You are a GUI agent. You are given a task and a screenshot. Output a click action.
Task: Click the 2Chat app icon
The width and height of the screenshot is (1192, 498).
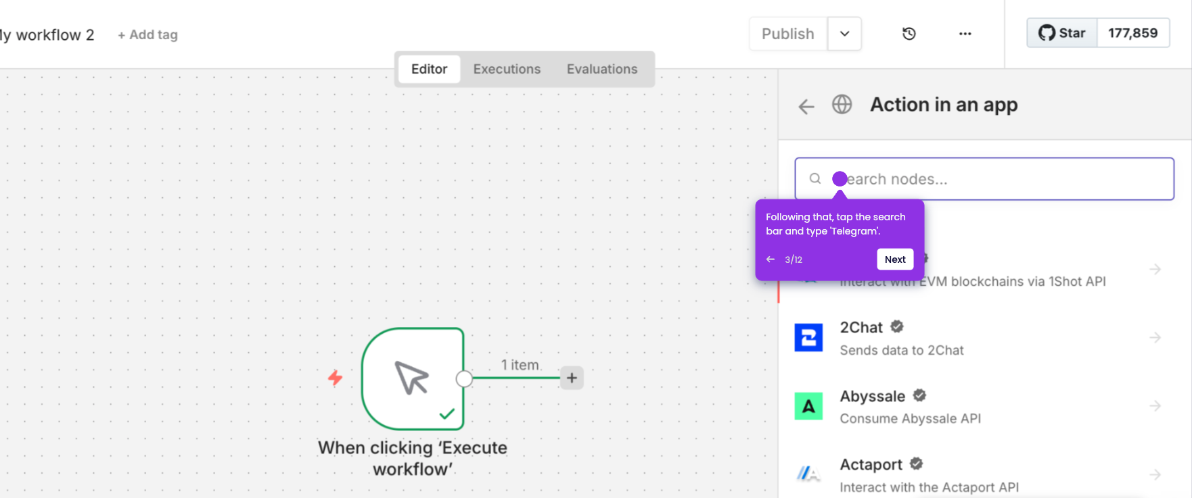point(808,337)
